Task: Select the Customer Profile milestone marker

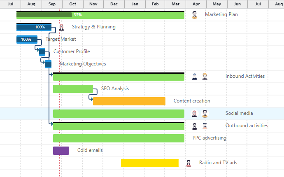Action: click(42, 52)
